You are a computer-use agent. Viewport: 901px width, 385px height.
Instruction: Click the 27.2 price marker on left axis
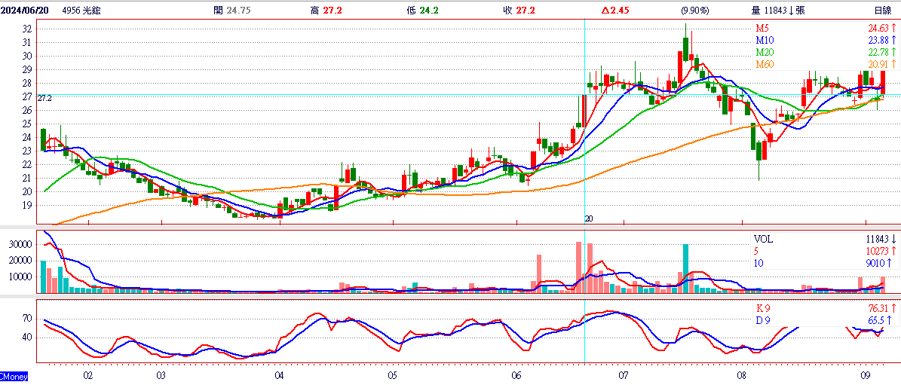44,99
